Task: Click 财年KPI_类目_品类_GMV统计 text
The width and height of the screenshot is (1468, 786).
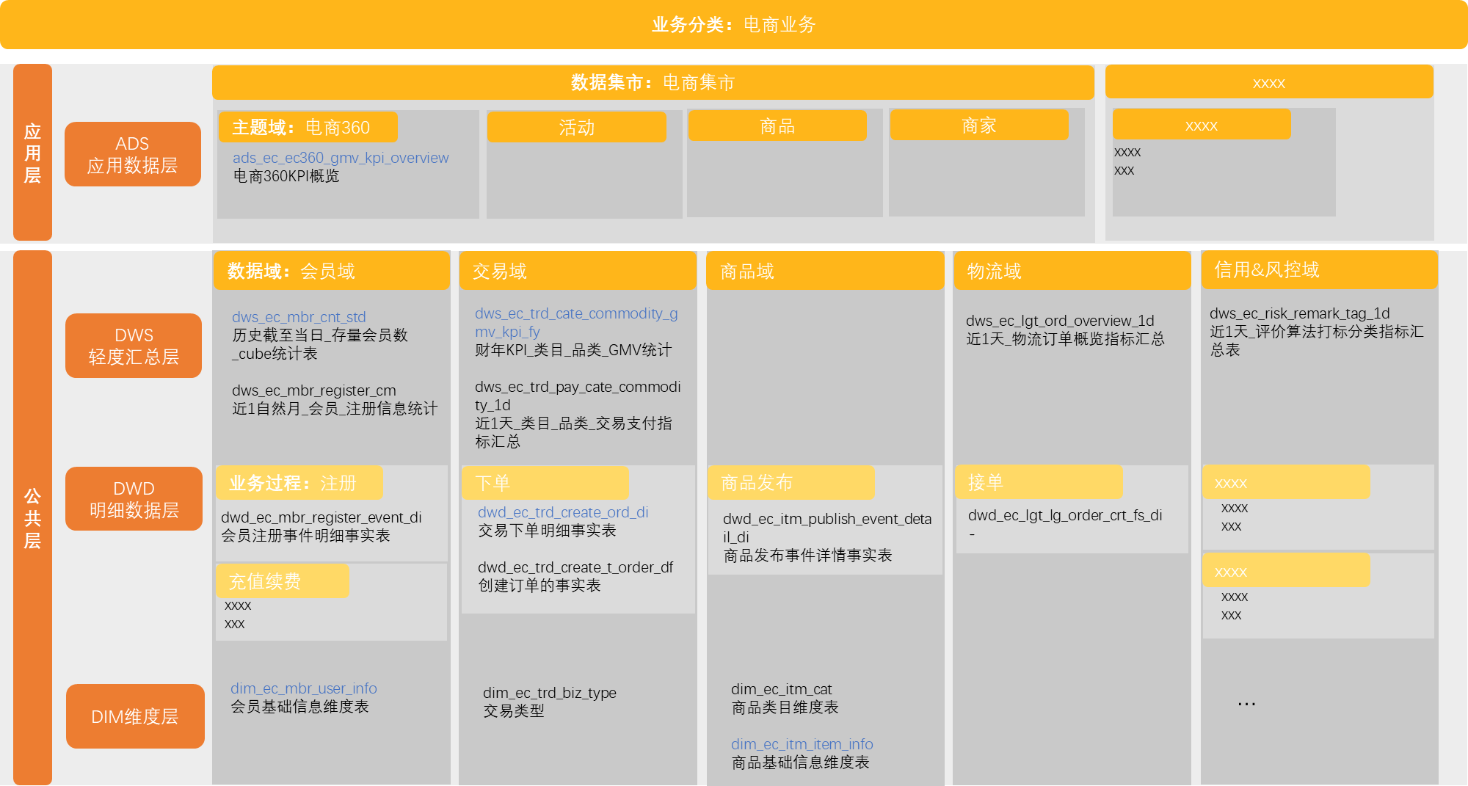Action: (x=573, y=350)
